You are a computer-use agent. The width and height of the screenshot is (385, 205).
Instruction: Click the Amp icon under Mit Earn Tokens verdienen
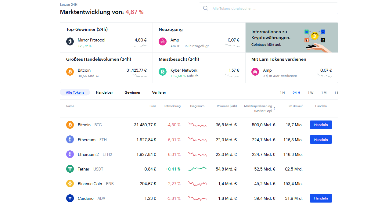pos(255,72)
